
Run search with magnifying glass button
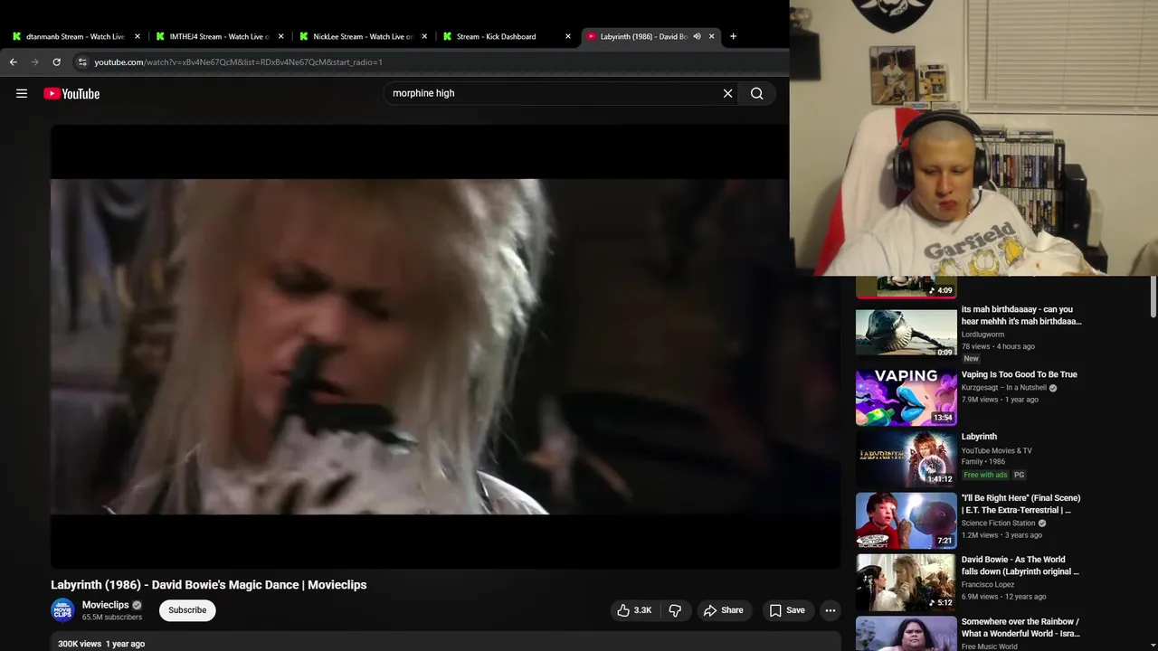click(757, 93)
